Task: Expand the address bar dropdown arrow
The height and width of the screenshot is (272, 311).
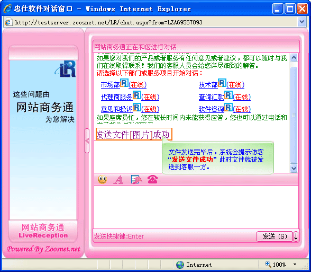Action: 301,22
